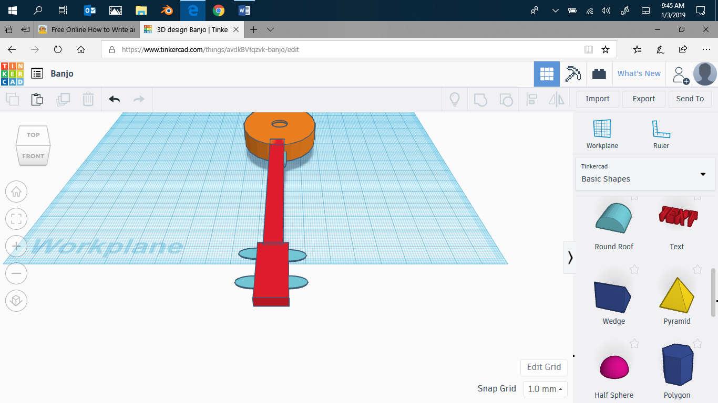Screen dimensions: 718x403
Task: Click the Mirror/Flip tool icon
Action: [x=556, y=99]
